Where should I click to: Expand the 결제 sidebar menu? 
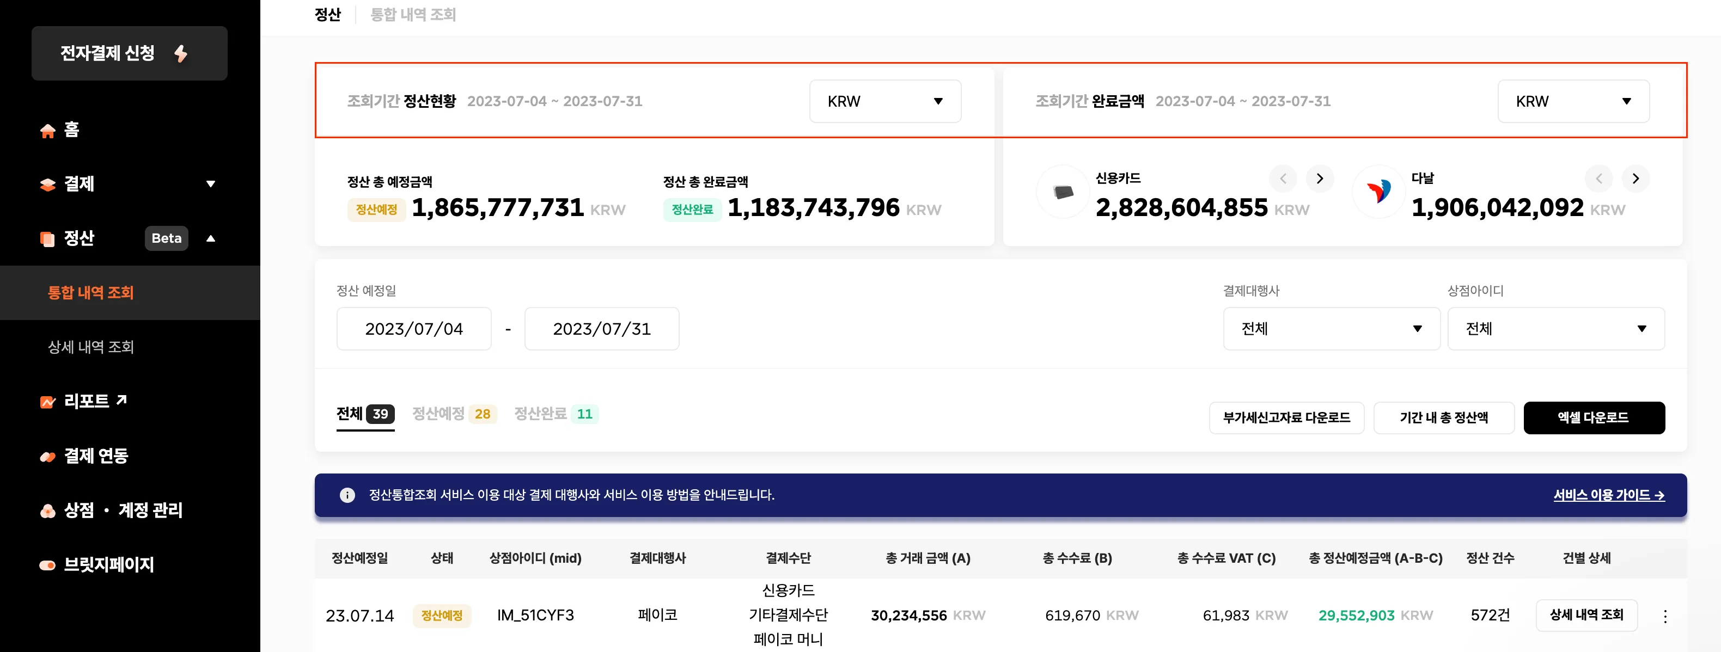point(210,184)
